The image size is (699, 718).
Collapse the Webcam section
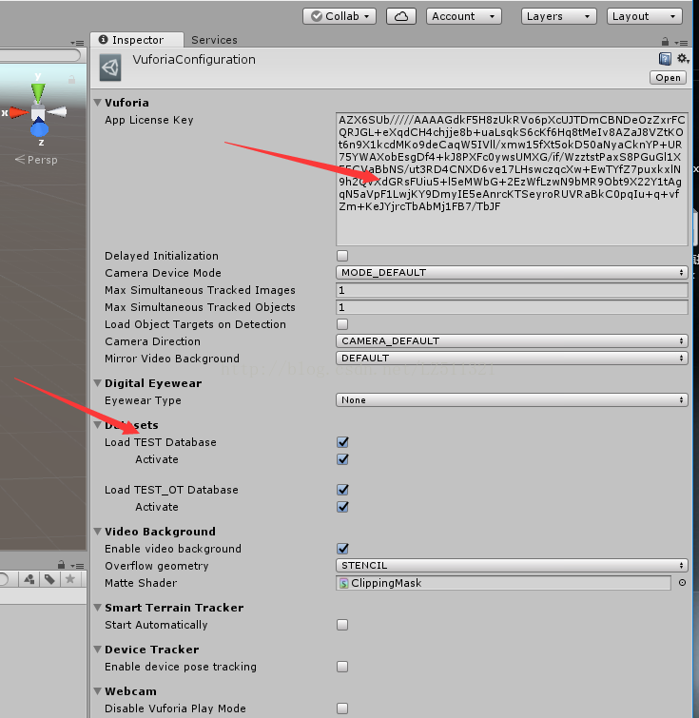[x=98, y=691]
